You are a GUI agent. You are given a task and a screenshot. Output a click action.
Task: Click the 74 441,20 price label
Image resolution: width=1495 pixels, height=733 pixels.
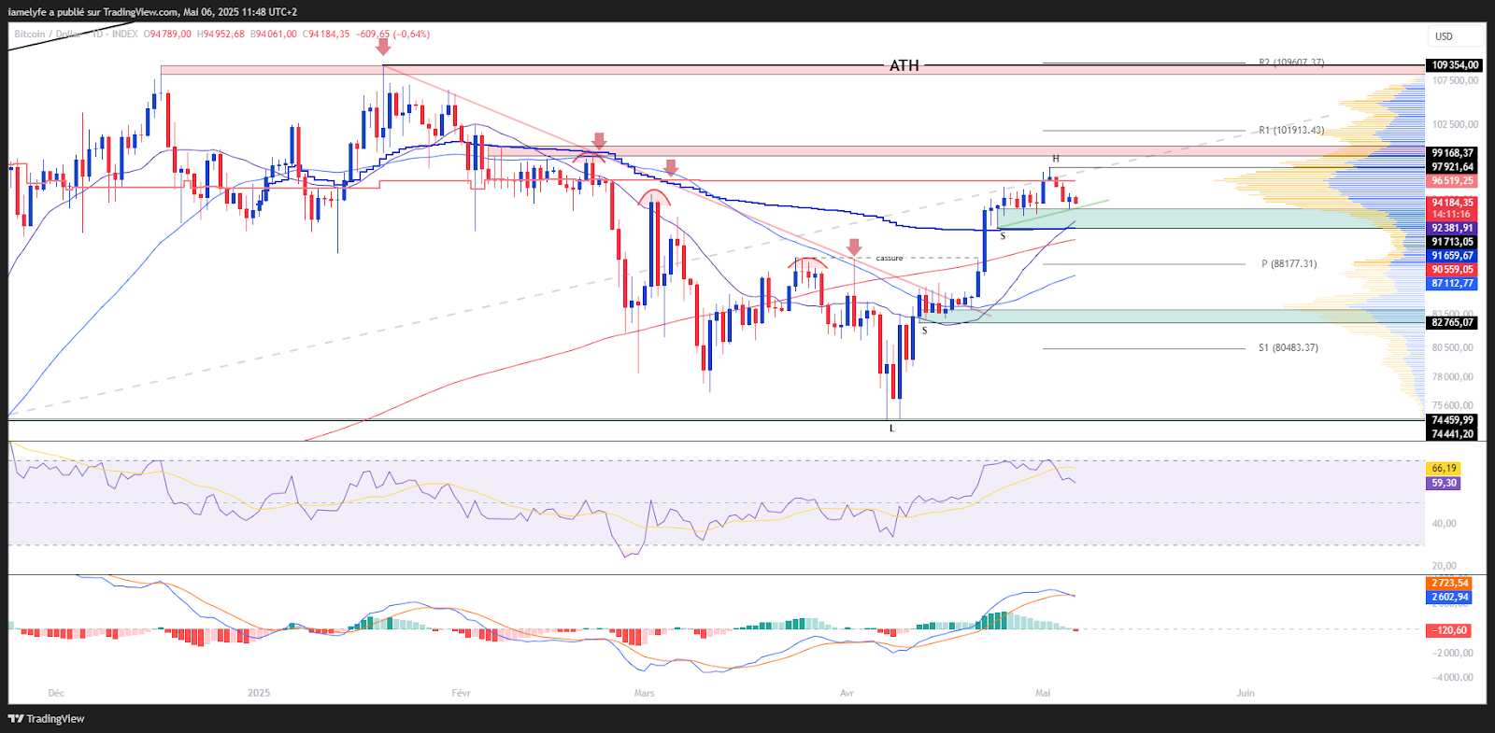pos(1453,434)
